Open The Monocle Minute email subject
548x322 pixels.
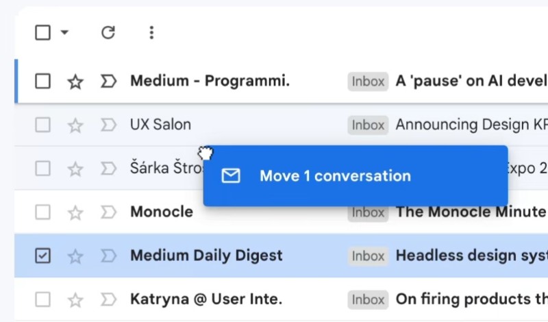point(471,212)
